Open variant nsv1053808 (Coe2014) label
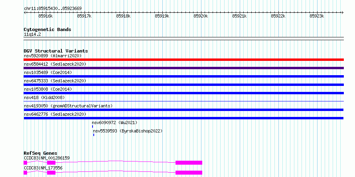 pos(48,89)
